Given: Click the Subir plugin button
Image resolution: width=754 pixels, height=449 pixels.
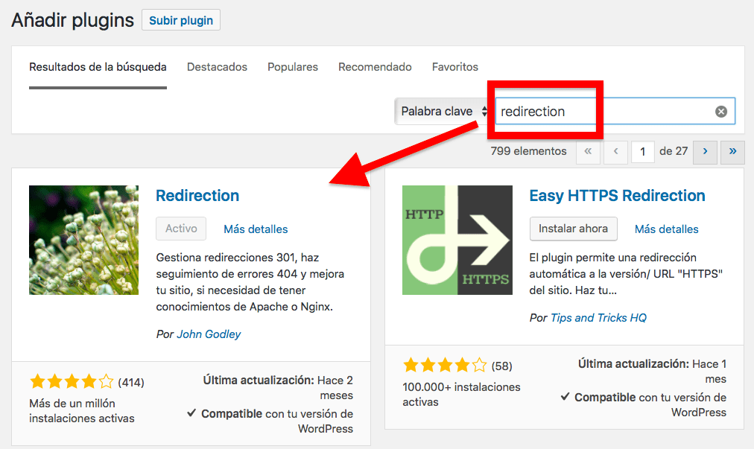Looking at the screenshot, I should tap(181, 20).
